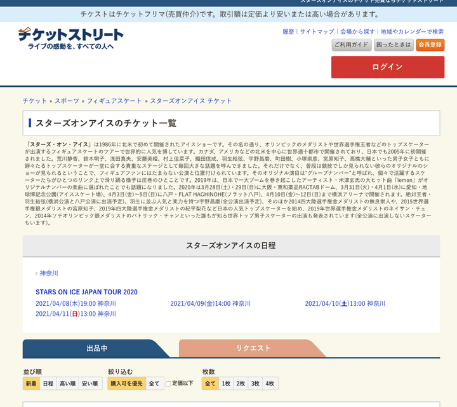The width and height of the screenshot is (457, 407).
Task: Select 2021/04/11(日)13:00 神奈川 date
Action: (76, 314)
